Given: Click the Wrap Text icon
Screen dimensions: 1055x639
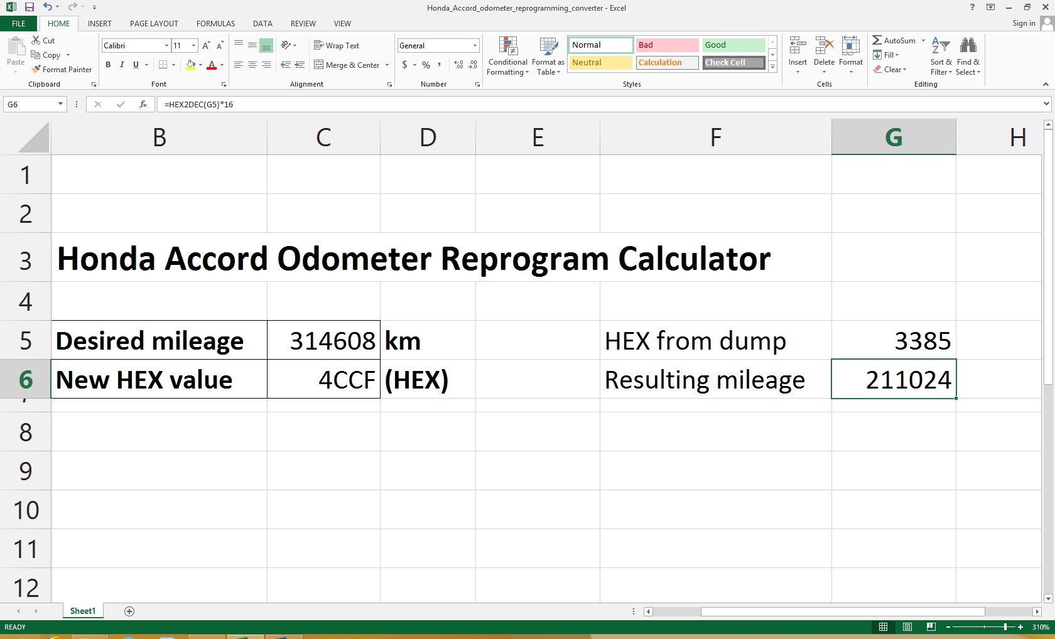Looking at the screenshot, I should coord(337,45).
